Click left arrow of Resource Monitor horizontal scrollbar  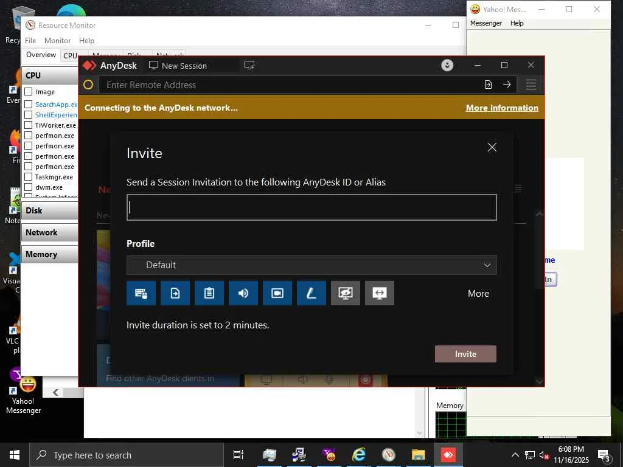(x=55, y=392)
